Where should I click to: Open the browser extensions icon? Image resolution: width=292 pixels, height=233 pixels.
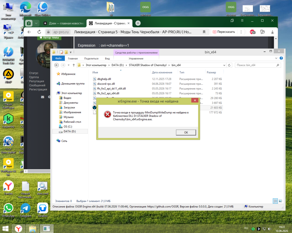[x=262, y=32]
